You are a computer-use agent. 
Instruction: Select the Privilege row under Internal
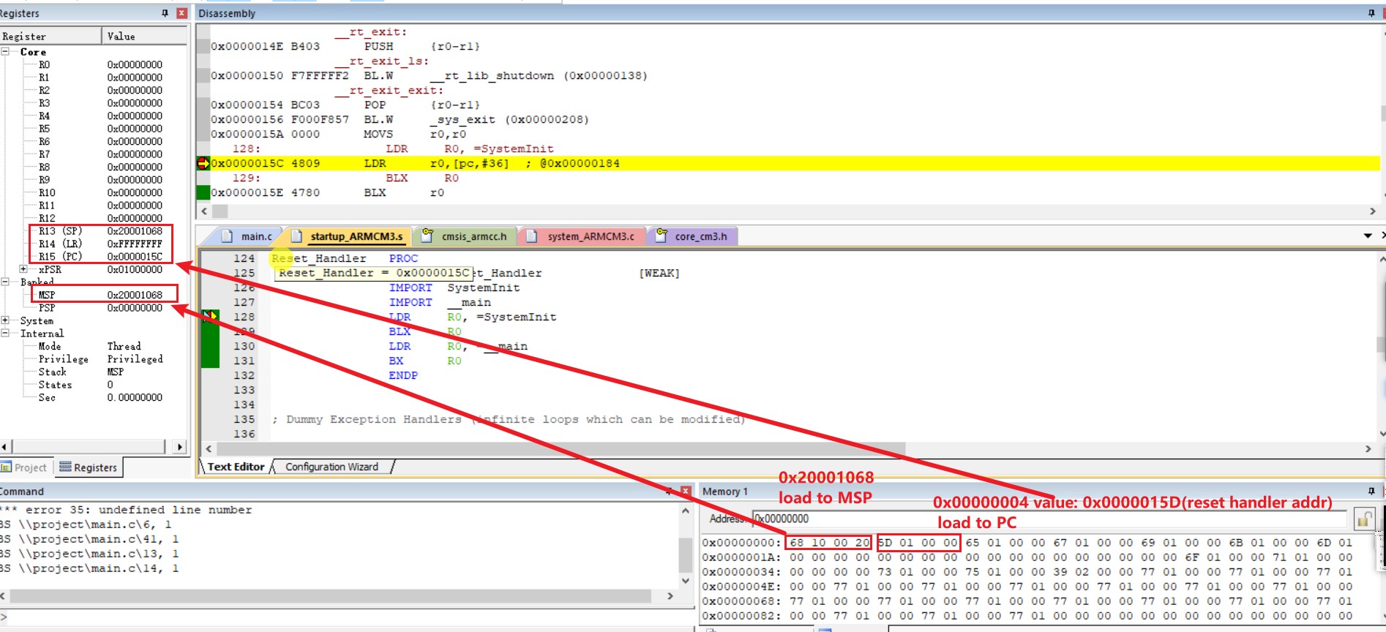pos(100,359)
